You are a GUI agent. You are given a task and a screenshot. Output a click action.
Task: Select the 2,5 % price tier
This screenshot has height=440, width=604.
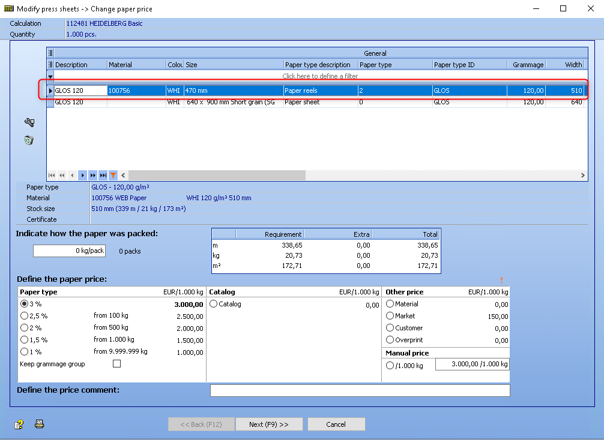point(24,316)
